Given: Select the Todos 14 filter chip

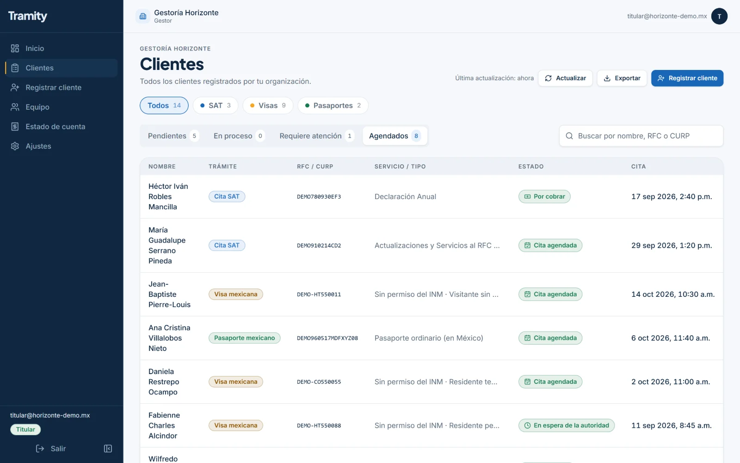Looking at the screenshot, I should click(164, 106).
